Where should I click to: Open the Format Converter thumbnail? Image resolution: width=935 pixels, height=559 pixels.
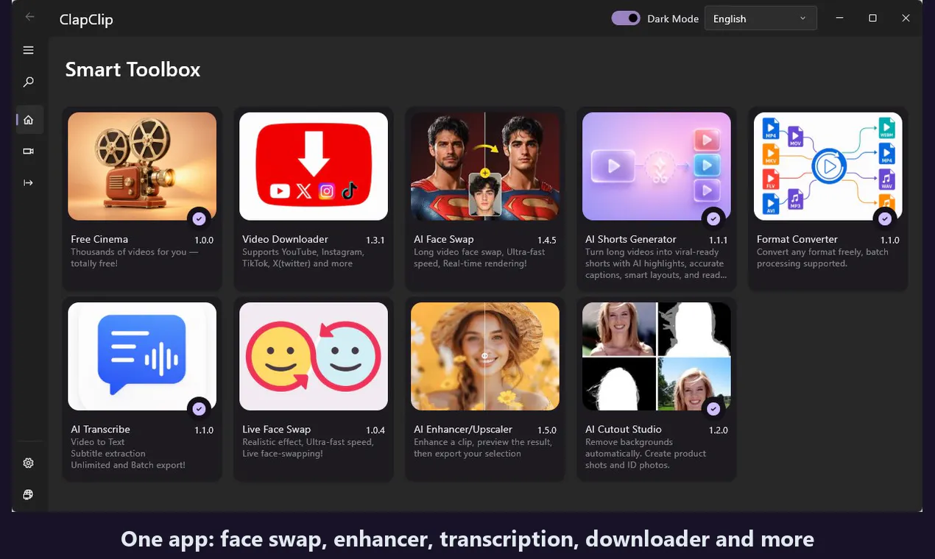[x=828, y=166]
